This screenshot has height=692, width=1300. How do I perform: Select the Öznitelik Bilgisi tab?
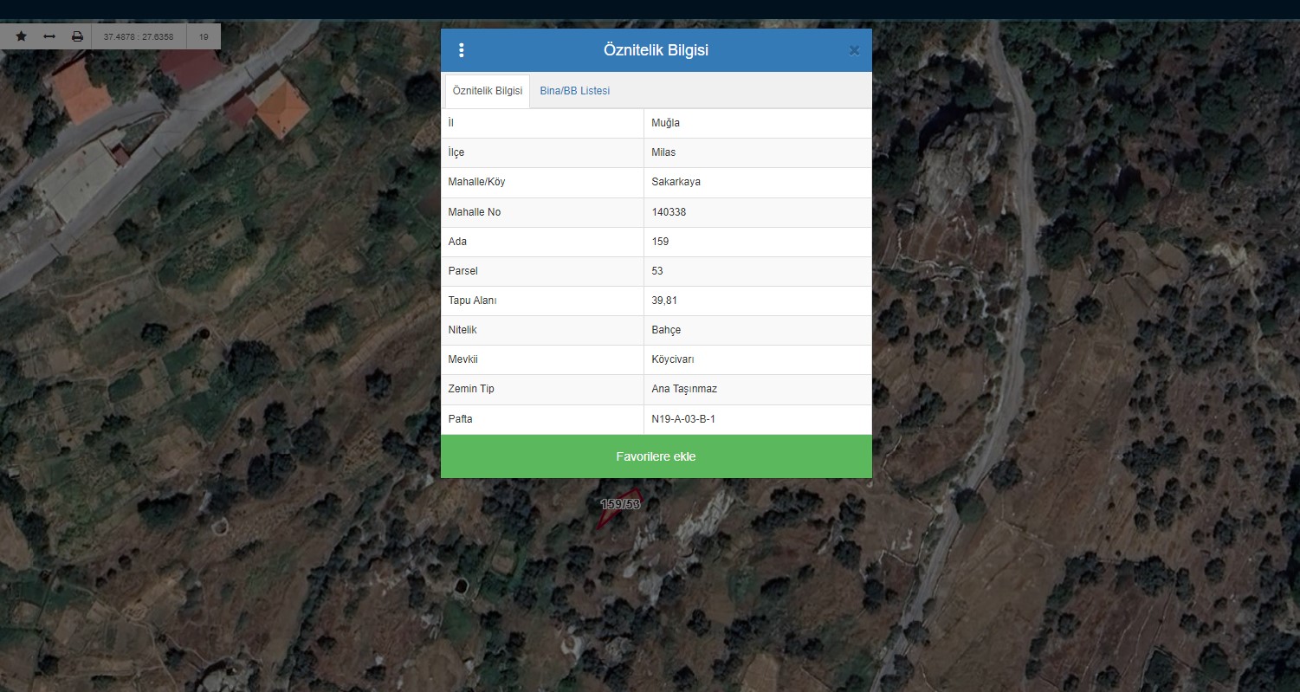tap(488, 91)
